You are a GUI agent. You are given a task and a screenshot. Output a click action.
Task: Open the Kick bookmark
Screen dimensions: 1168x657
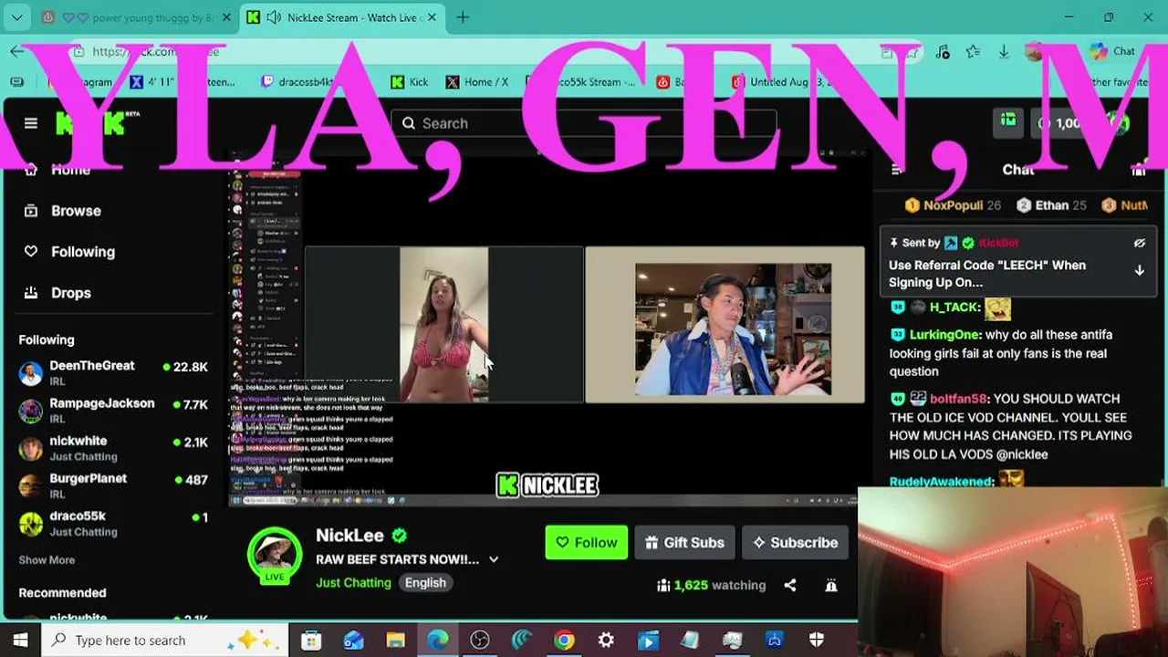(409, 82)
